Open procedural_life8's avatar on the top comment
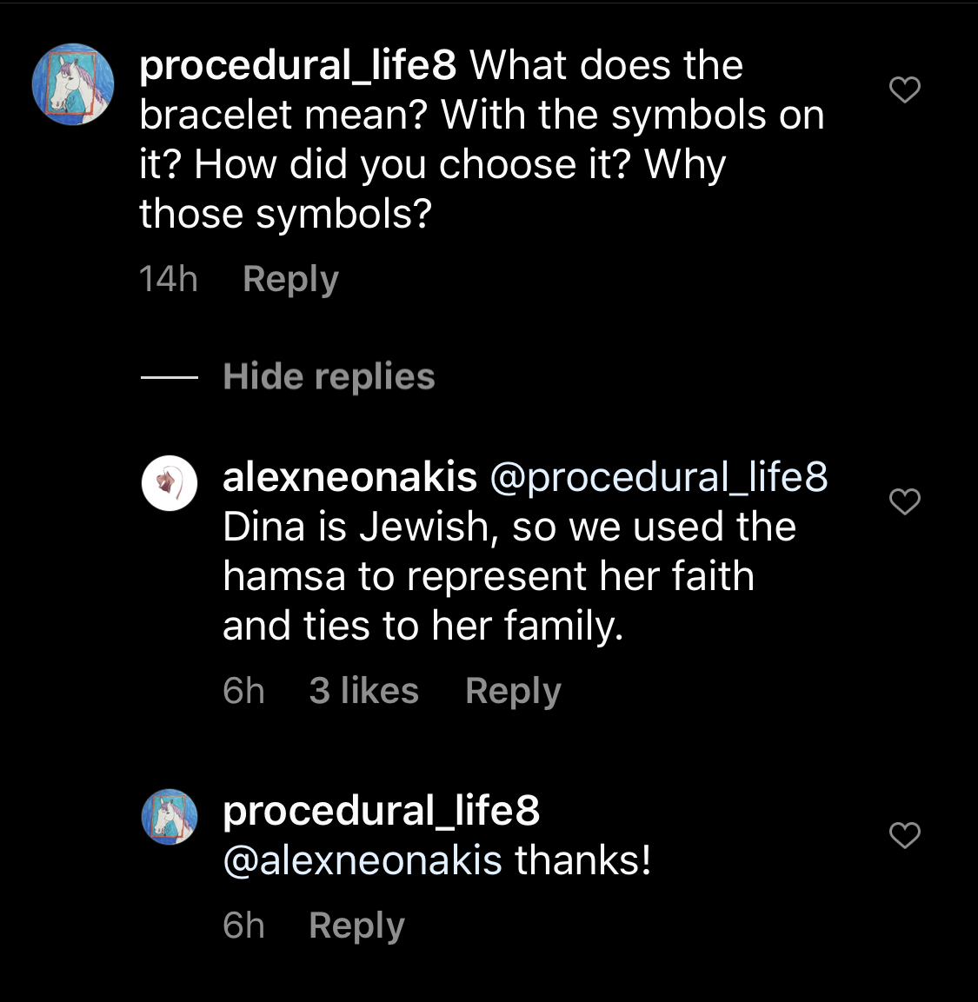This screenshot has width=978, height=1002. 73,84
